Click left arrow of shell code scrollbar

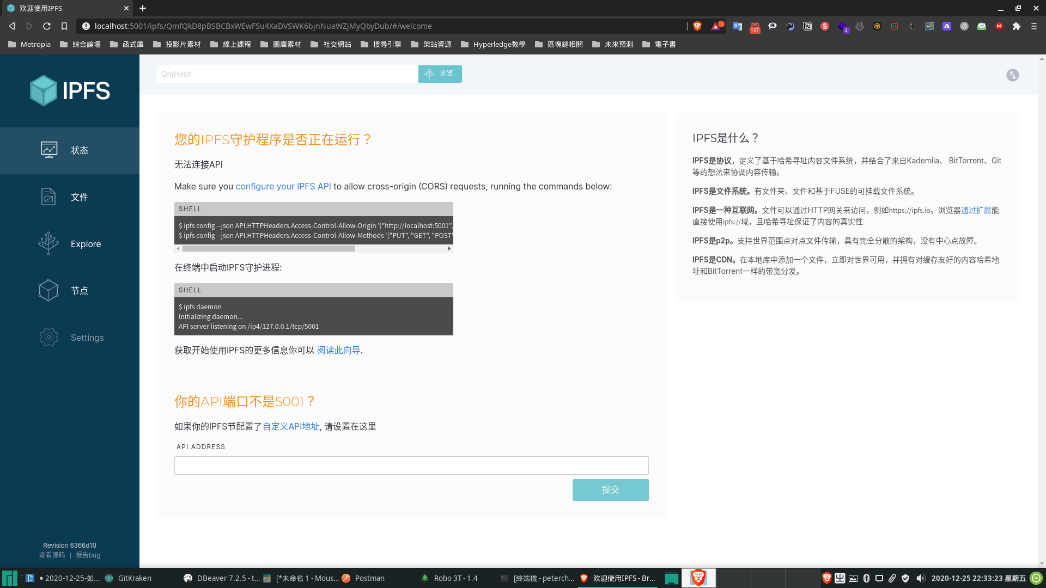(x=178, y=248)
